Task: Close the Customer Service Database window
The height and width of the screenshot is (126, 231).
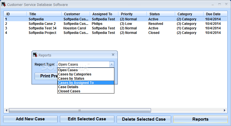Action: click(226, 5)
